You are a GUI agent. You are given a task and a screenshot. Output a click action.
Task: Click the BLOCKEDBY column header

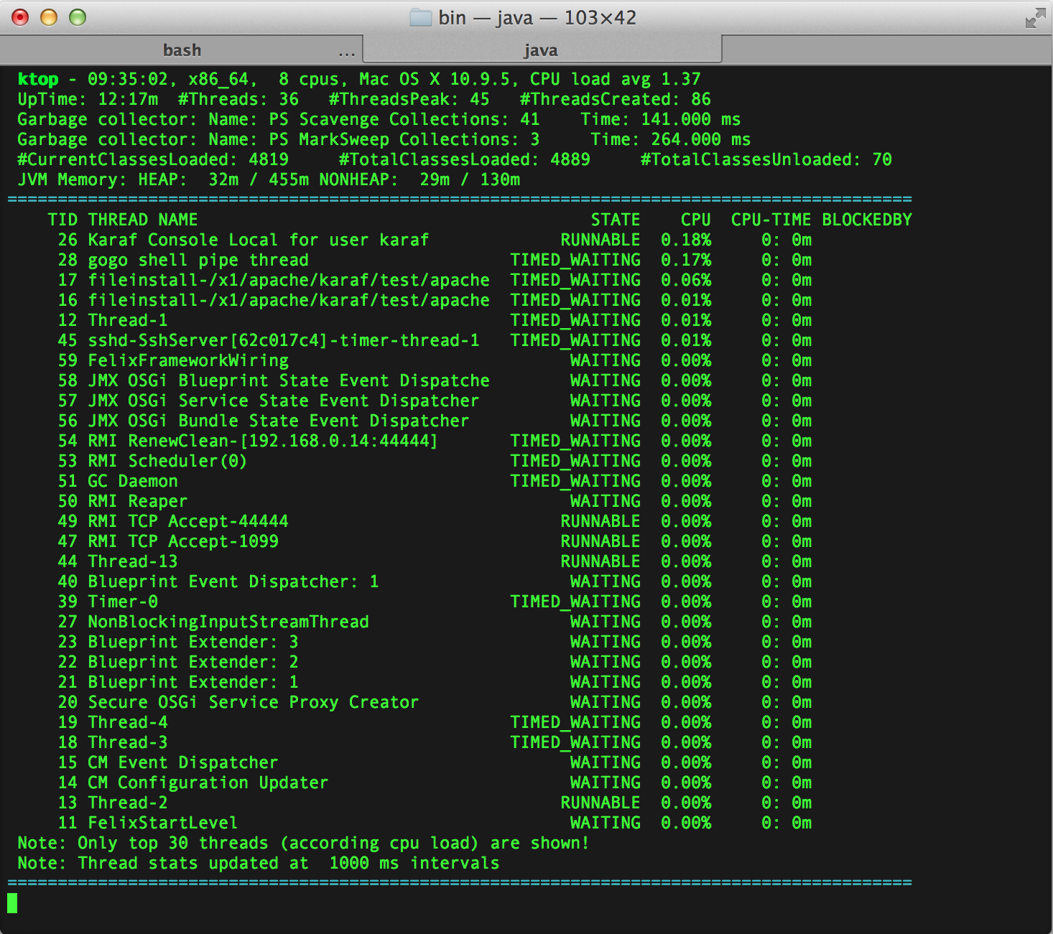(867, 220)
